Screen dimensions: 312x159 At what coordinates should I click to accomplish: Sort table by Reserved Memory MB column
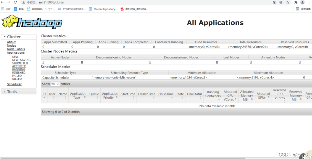pyautogui.click(x=296, y=96)
